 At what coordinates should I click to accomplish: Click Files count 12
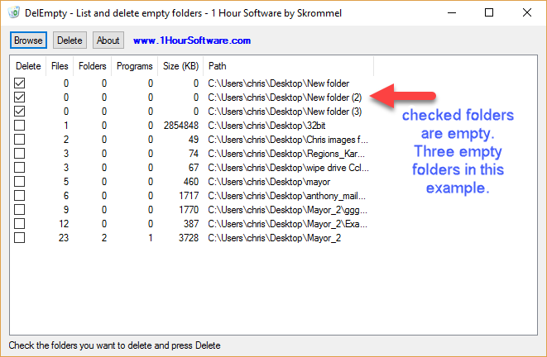click(x=64, y=224)
